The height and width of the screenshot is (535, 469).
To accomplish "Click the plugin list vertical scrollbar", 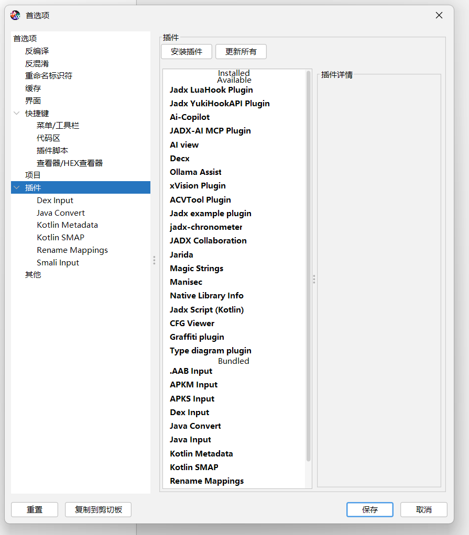I will pyautogui.click(x=308, y=262).
